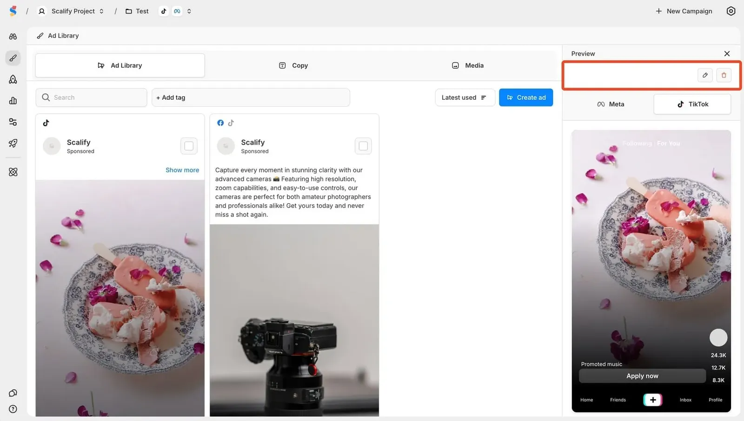Open the settings gear at top right
The height and width of the screenshot is (421, 744).
pyautogui.click(x=731, y=11)
